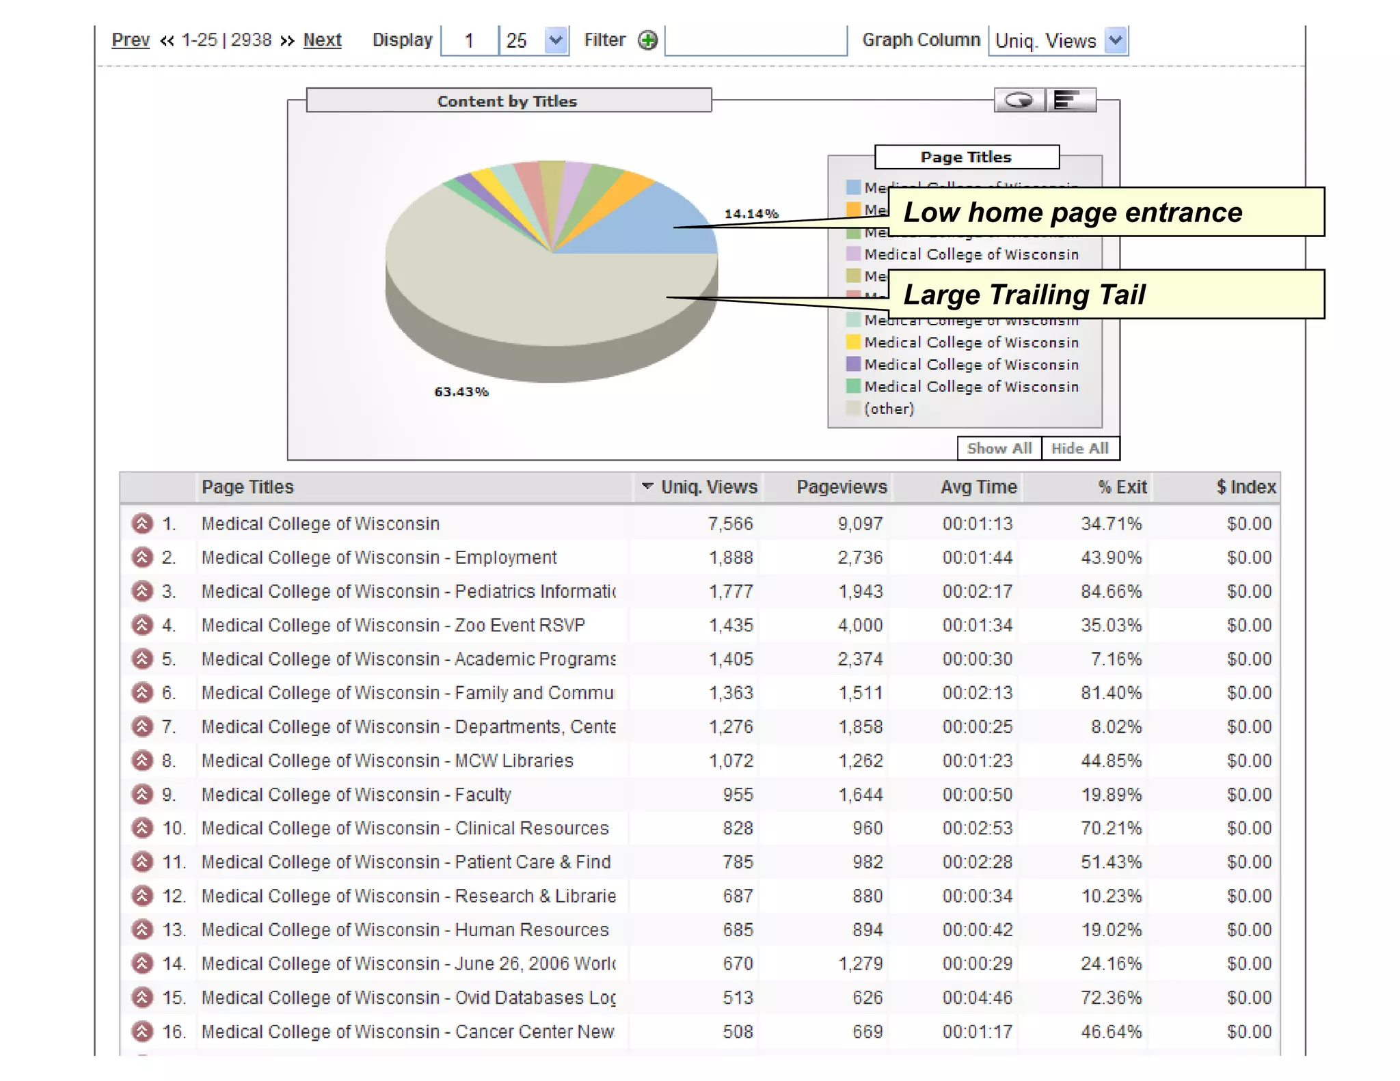Click Cancer Center News row icon
Viewport: 1400px width, 1081px height.
point(142,1031)
